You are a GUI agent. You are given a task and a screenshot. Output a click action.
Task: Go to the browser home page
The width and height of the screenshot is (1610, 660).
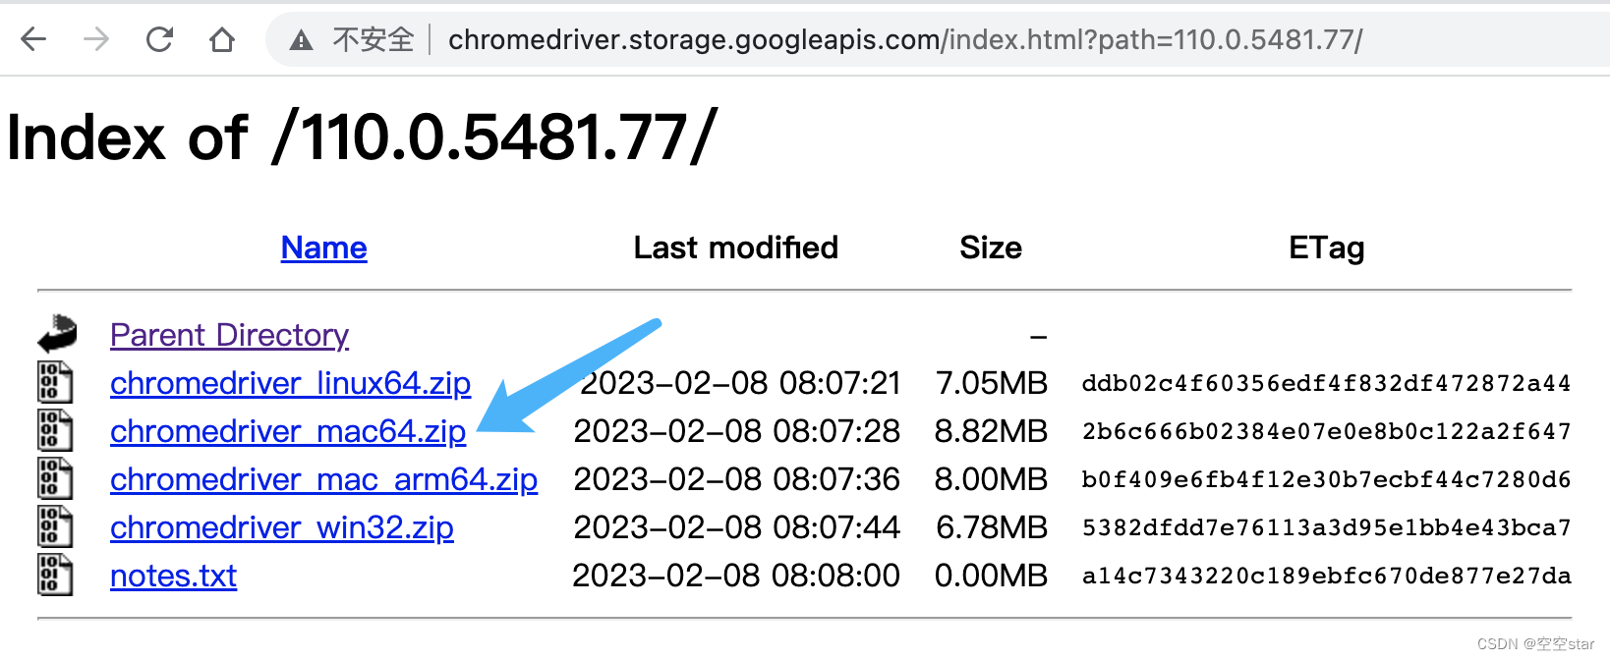coord(222,39)
